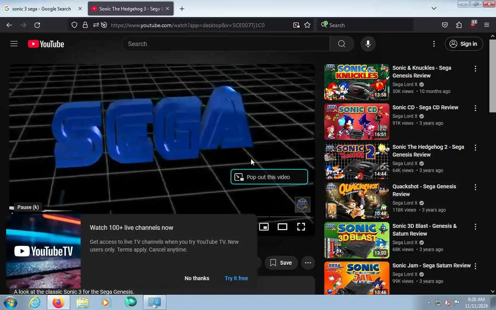Image resolution: width=496 pixels, height=310 pixels.
Task: Click the Sign in button
Action: click(x=464, y=44)
